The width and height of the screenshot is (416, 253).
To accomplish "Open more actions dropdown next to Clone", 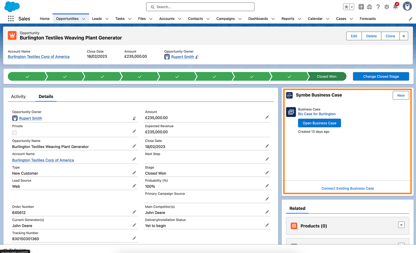I will pos(404,36).
